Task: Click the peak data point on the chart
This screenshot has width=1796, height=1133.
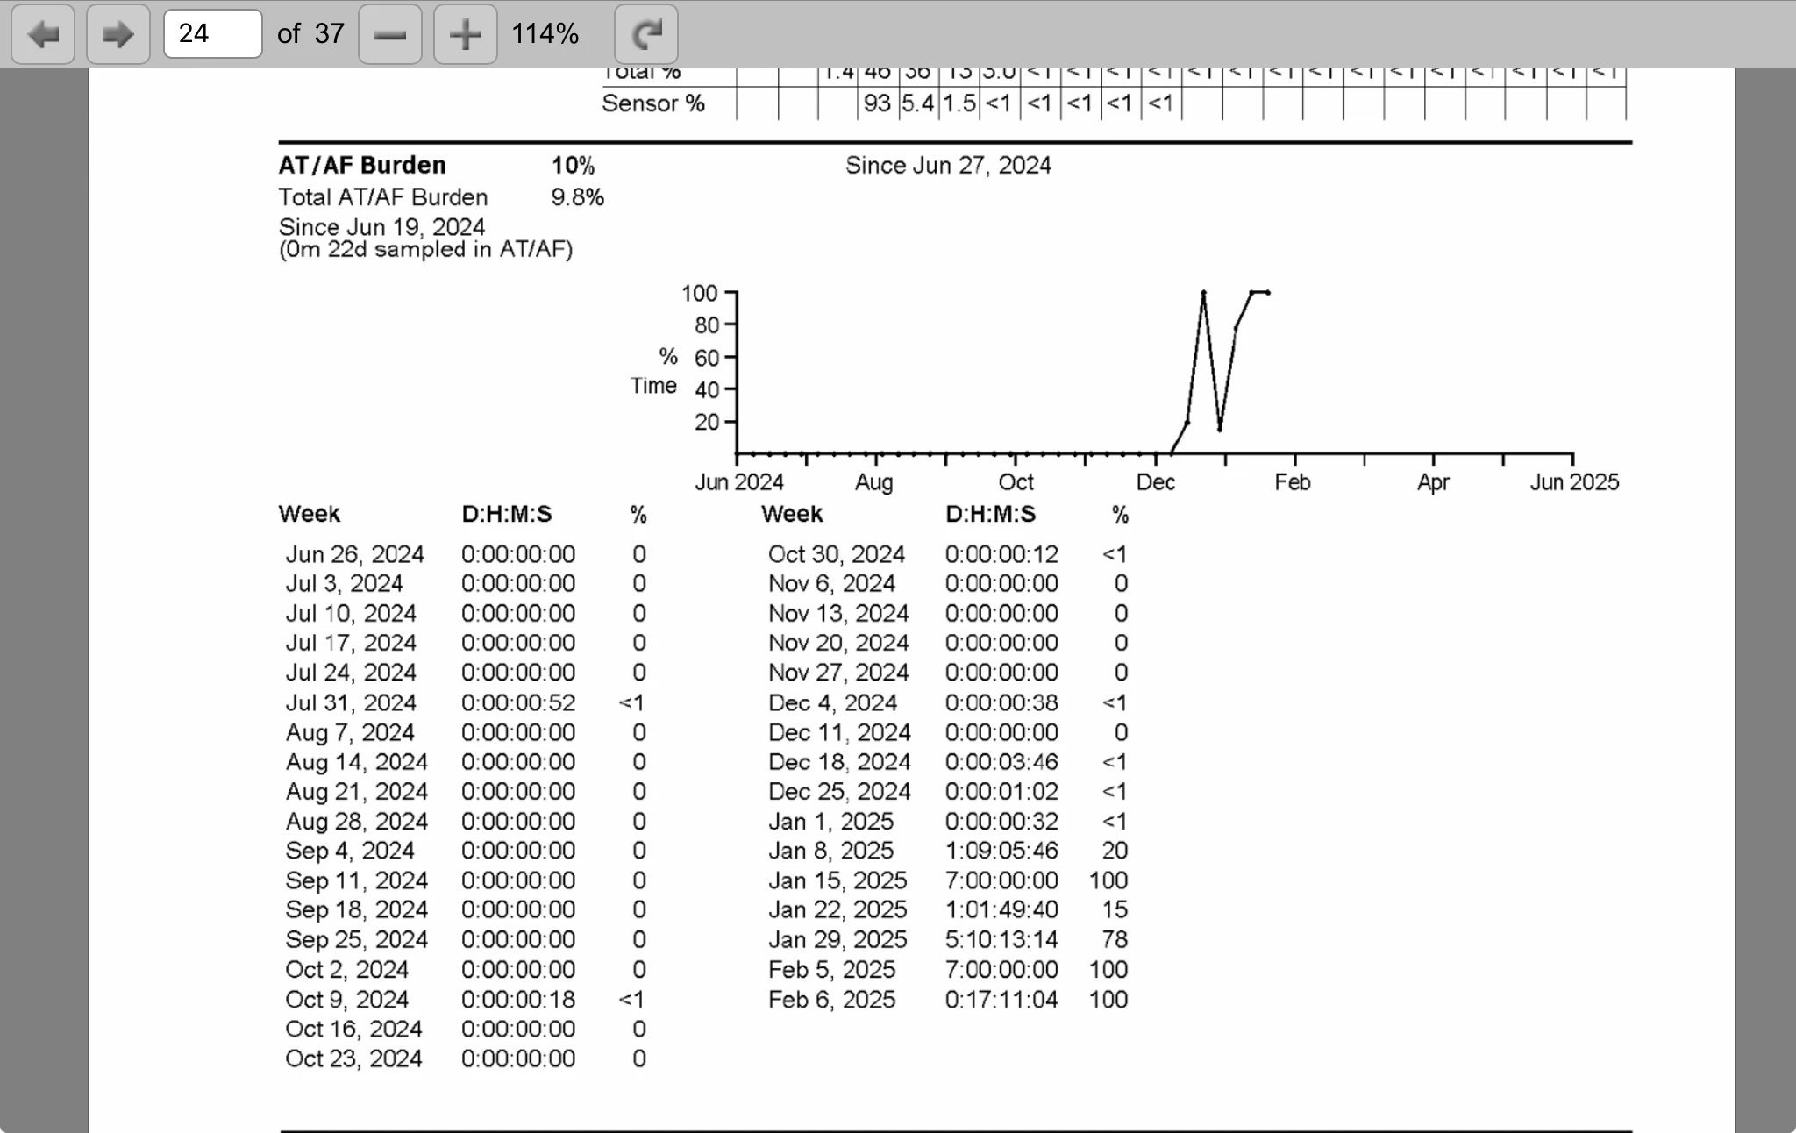Action: point(1203,294)
